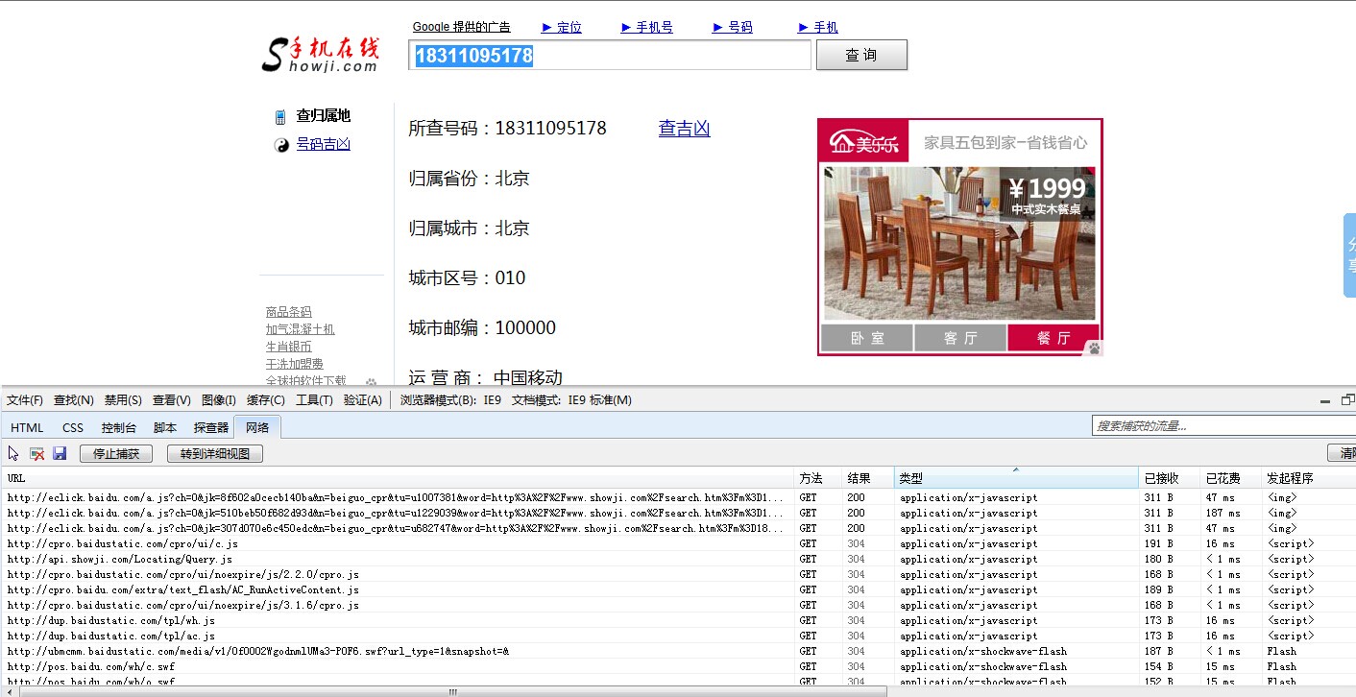Open the 查归属地 sidebar link
The height and width of the screenshot is (697, 1356).
tap(324, 116)
